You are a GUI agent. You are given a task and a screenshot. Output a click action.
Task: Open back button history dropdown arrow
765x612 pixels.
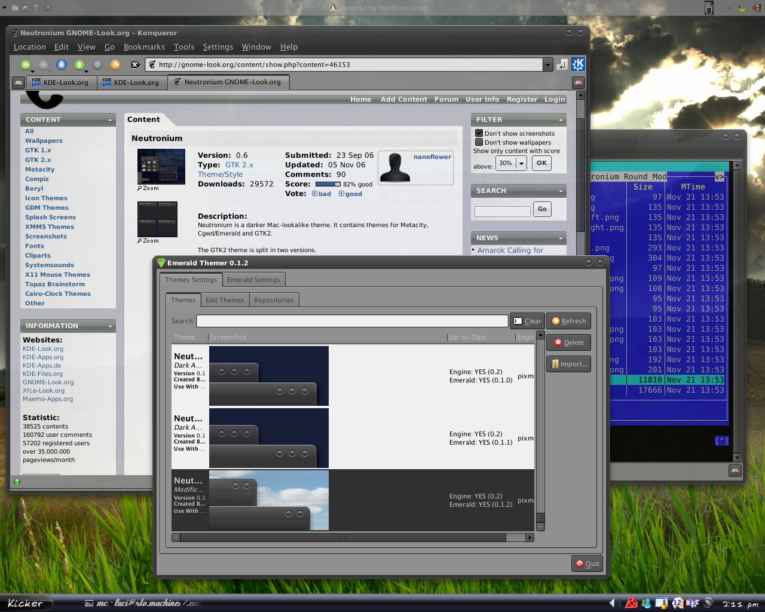coord(32,71)
